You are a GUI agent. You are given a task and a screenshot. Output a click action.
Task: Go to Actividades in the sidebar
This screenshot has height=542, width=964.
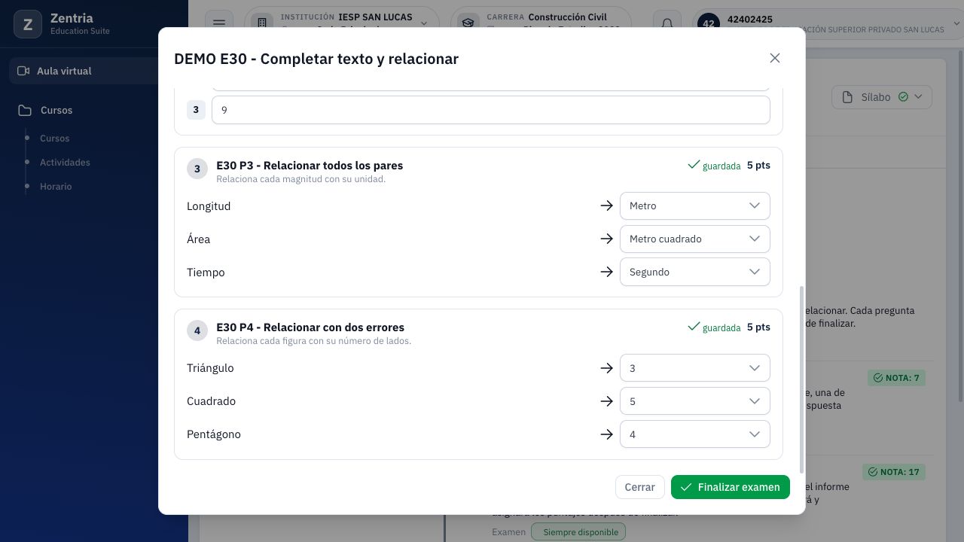coord(65,163)
